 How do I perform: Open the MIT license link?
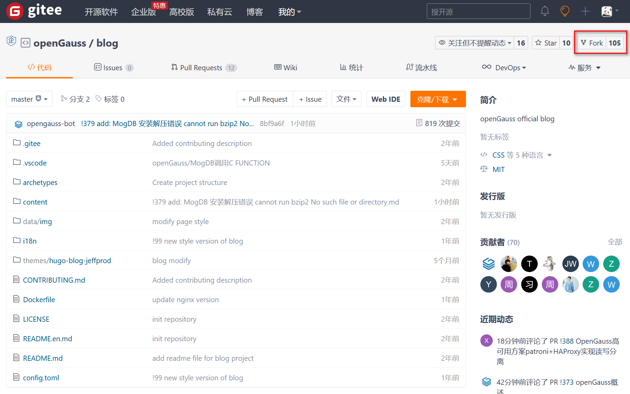click(x=499, y=169)
